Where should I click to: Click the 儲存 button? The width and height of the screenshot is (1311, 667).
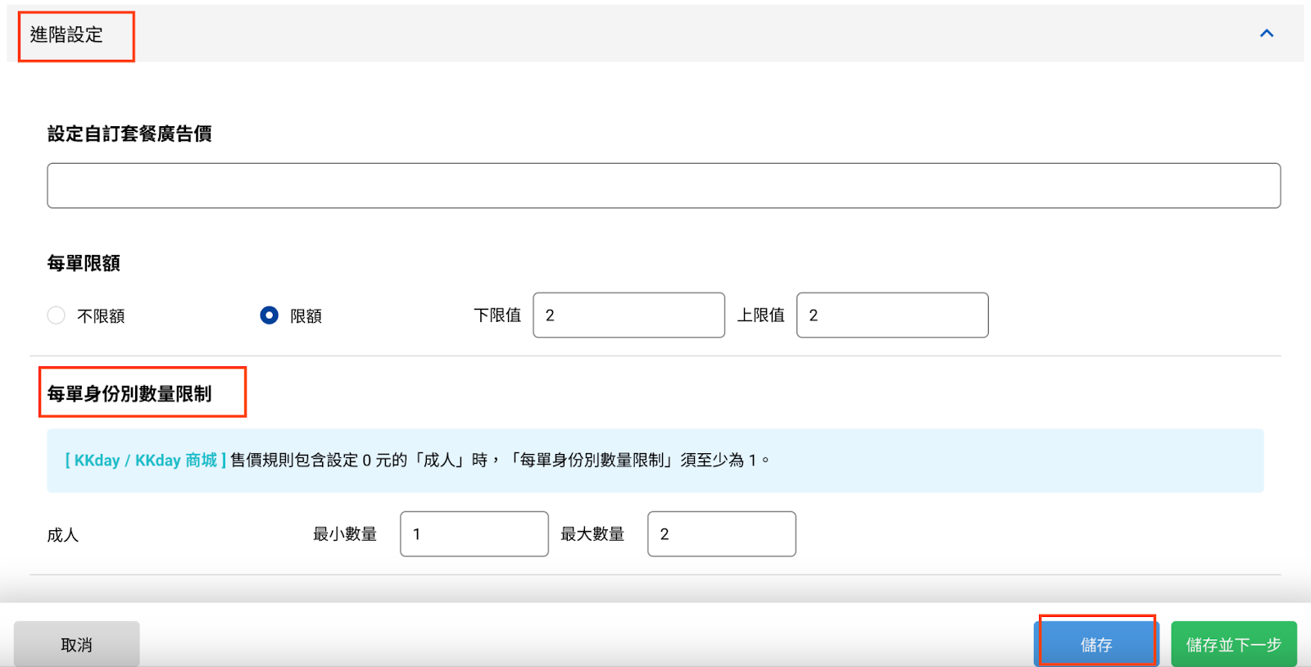[x=1096, y=645]
